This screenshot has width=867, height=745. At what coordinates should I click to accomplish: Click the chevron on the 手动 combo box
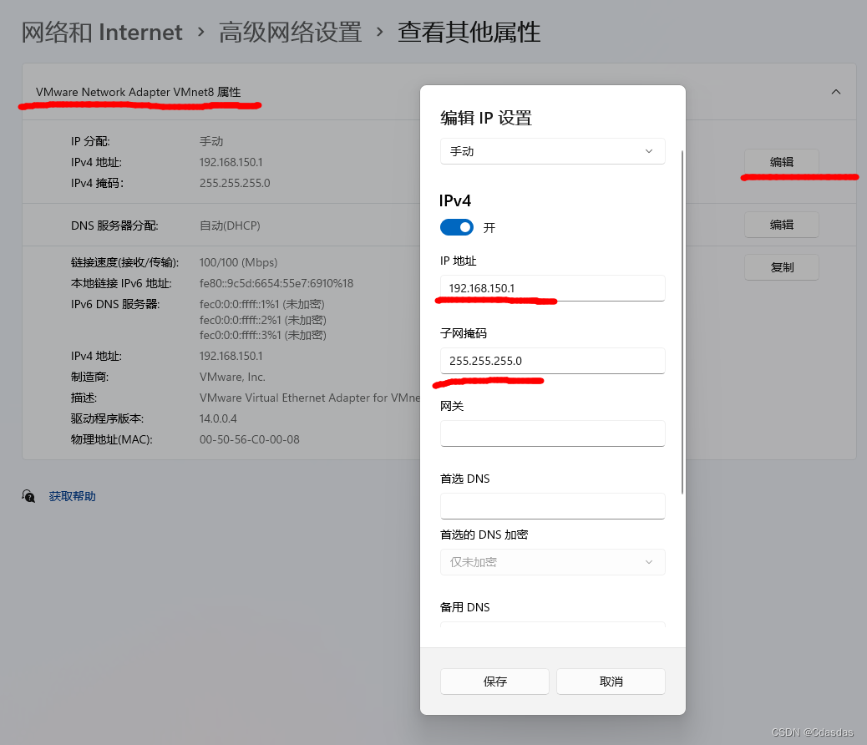(x=648, y=151)
